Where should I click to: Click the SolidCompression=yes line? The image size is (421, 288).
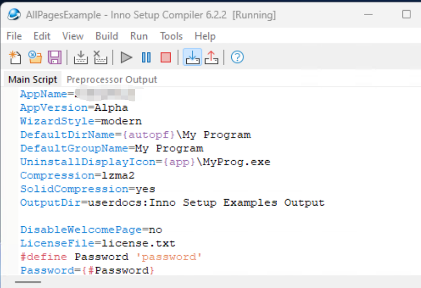pyautogui.click(x=87, y=189)
